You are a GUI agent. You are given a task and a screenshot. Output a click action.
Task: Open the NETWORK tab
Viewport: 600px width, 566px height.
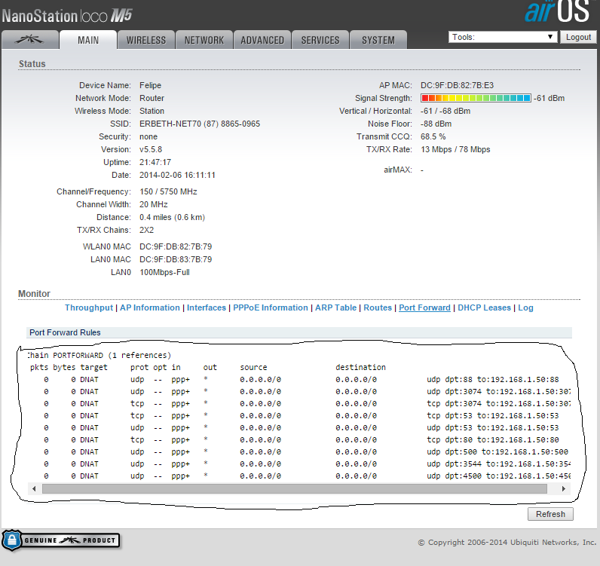[x=204, y=40]
